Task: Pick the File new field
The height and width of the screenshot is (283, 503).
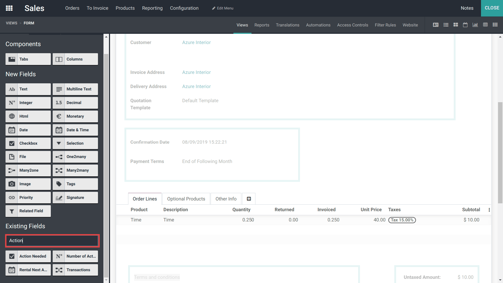Action: click(28, 157)
